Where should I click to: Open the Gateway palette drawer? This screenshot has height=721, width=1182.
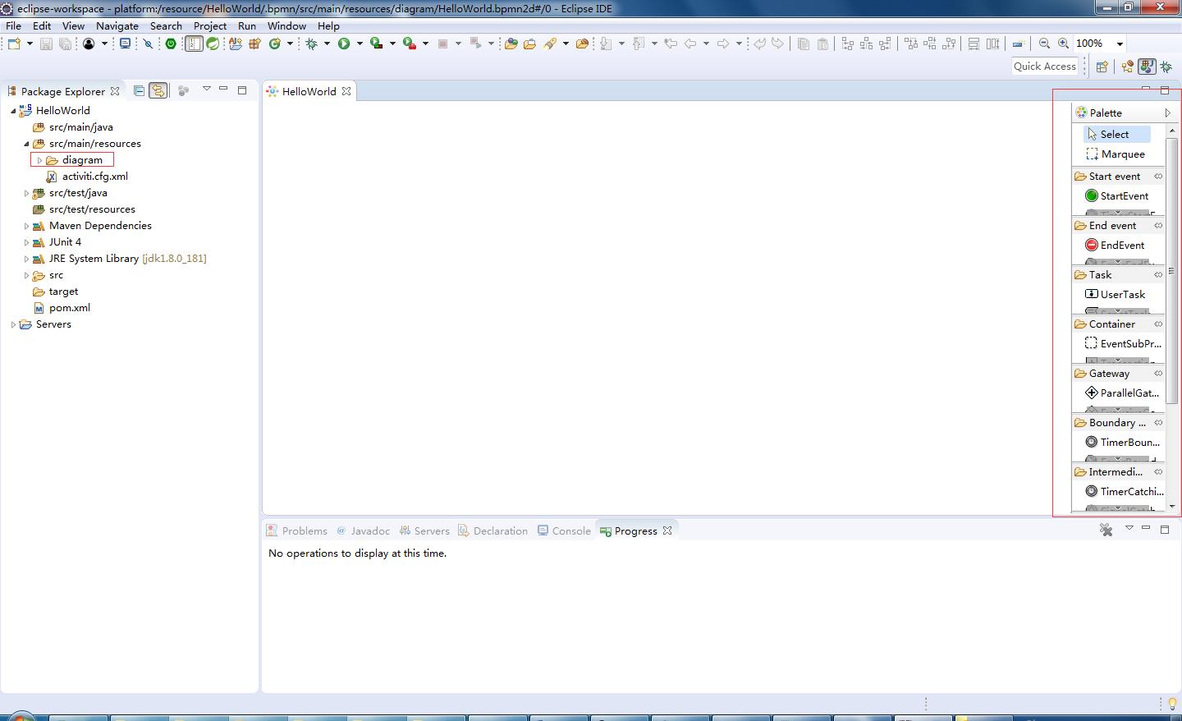click(x=1118, y=373)
